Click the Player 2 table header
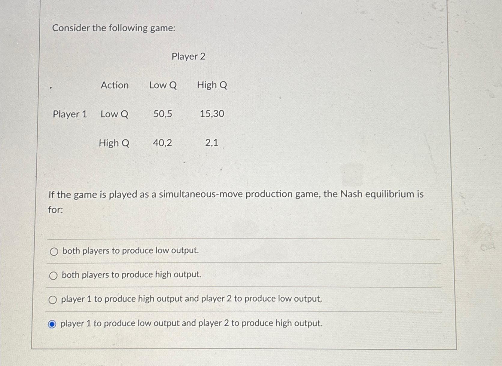Viewport: 502px width, 366px height. point(189,57)
